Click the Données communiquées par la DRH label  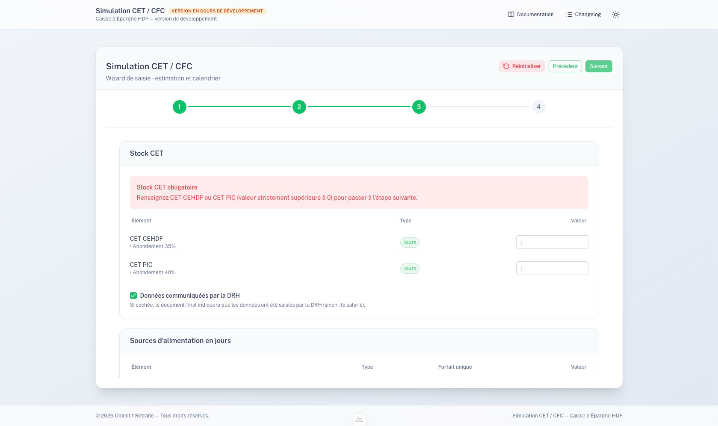coord(190,296)
